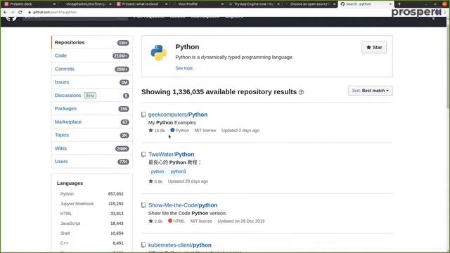This screenshot has width=450, height=253.
Task: Select Code results filter
Action: (92, 56)
